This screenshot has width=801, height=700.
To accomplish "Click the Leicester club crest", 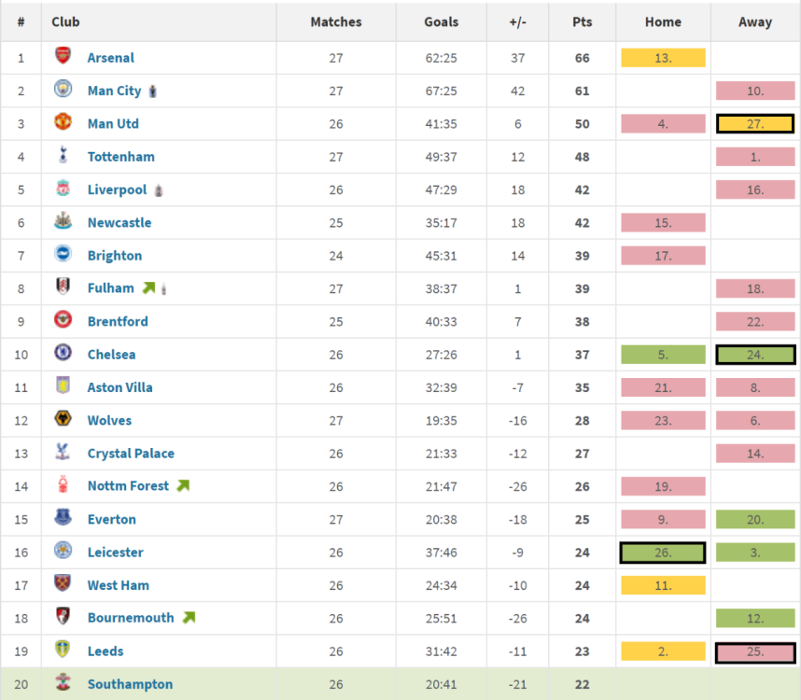I will [x=63, y=552].
